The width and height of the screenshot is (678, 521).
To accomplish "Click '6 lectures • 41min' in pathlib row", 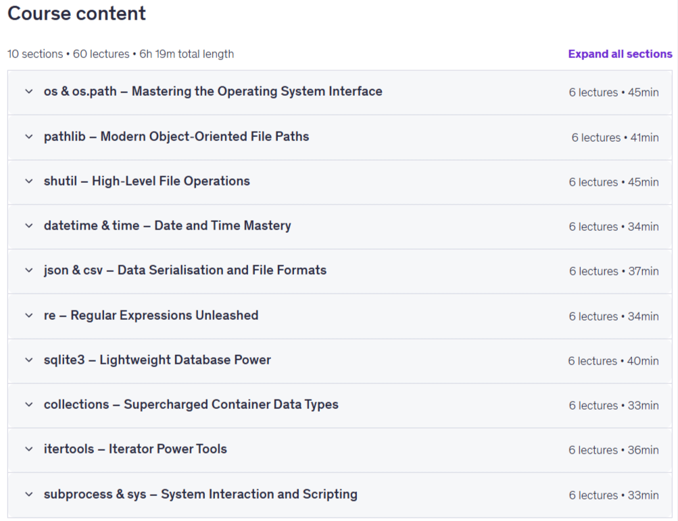I will click(x=615, y=138).
